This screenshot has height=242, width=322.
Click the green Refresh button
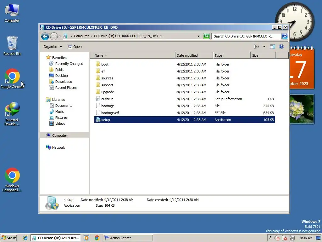point(206,36)
